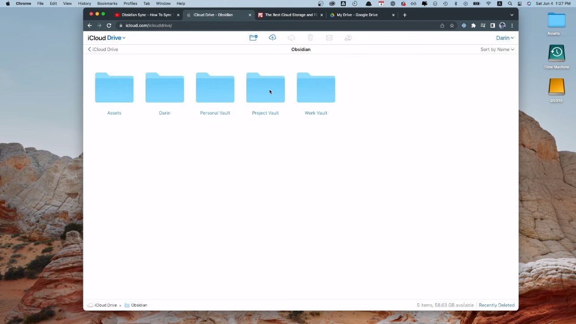Screen dimensions: 576x324
Task: Open the Assets folder
Action: click(x=114, y=88)
